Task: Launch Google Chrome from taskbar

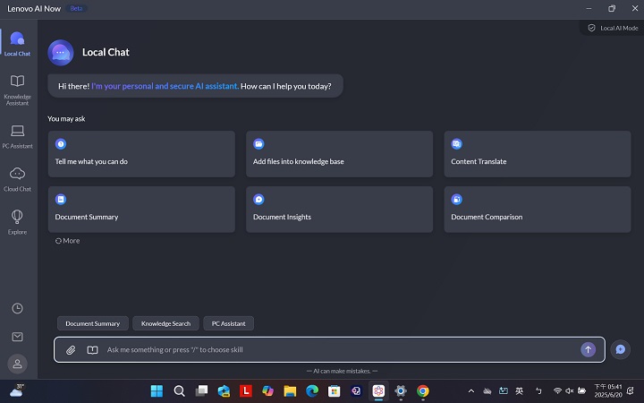Action: click(423, 390)
